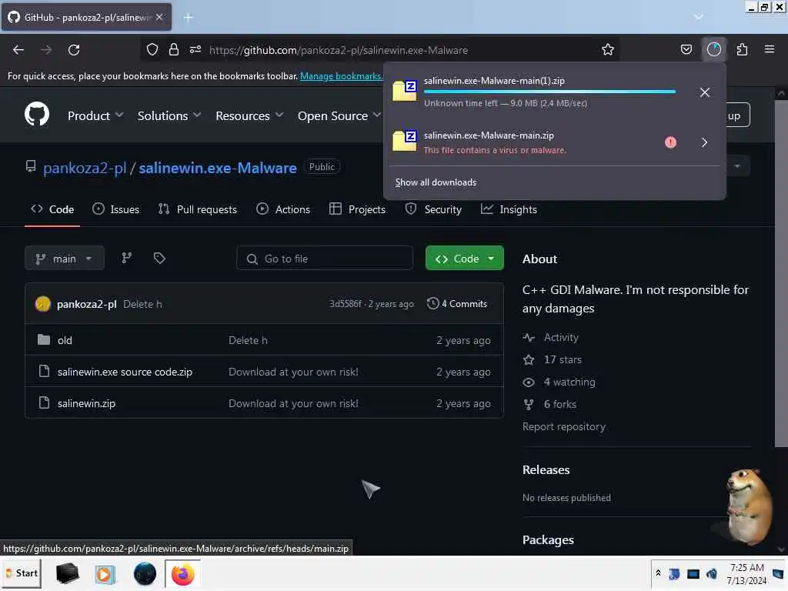Viewport: 788px width, 591px height.
Task: Open the pankoza2-pl owner link
Action: pos(85,168)
